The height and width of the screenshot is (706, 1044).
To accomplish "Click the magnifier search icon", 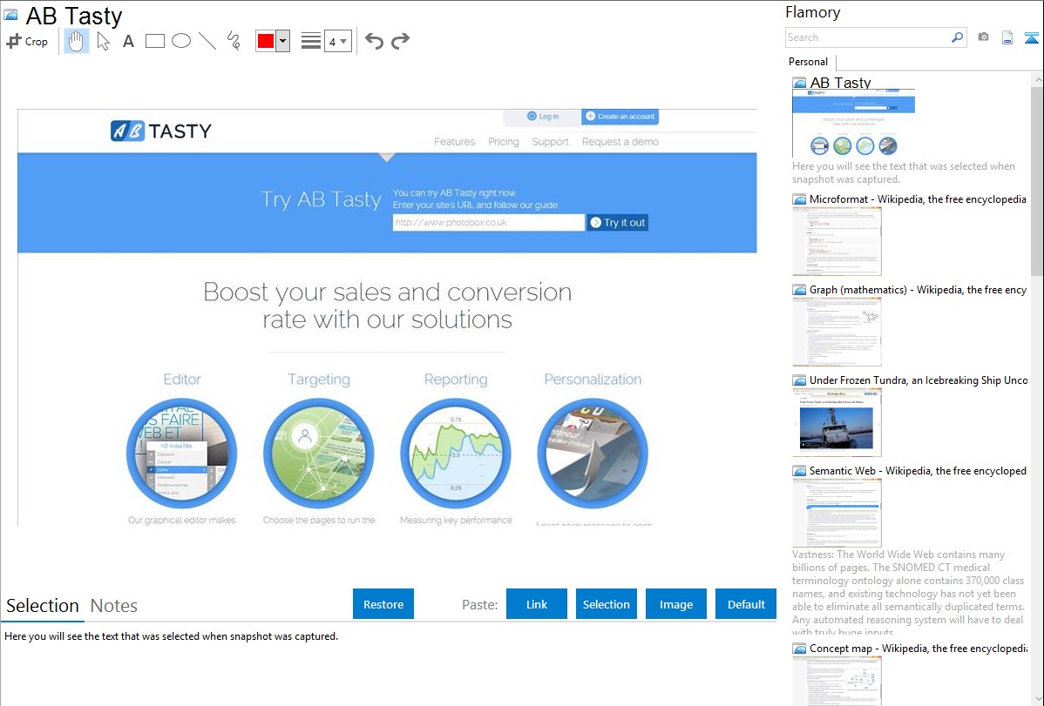I will [x=958, y=37].
